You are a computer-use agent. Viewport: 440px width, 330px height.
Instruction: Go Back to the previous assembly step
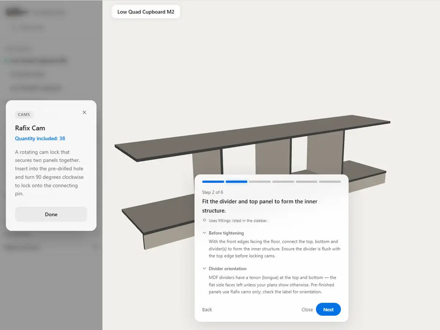click(x=207, y=309)
